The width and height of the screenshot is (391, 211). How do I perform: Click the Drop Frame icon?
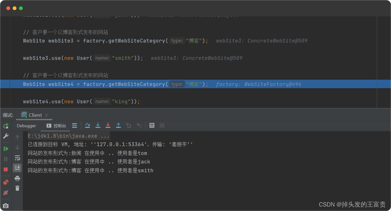tap(129, 125)
